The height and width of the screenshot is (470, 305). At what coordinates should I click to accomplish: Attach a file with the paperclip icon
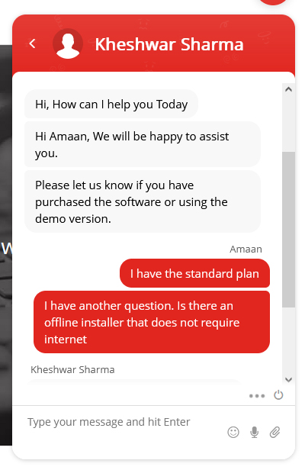pyautogui.click(x=274, y=432)
